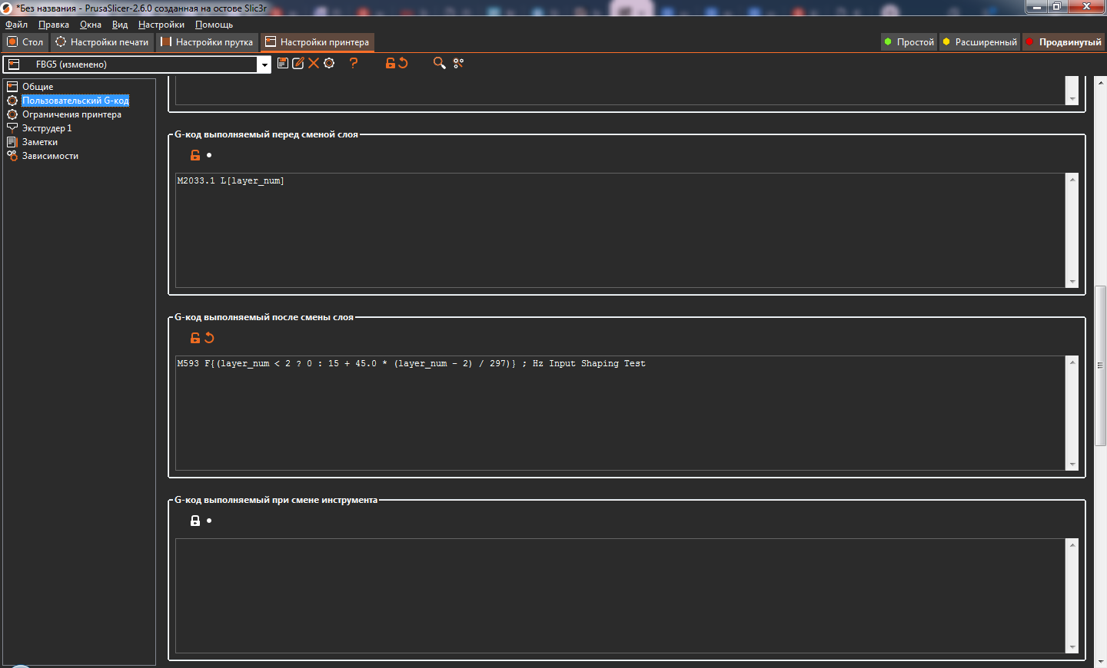Click down arrow of before-layer-change field scrollbar

[1072, 282]
